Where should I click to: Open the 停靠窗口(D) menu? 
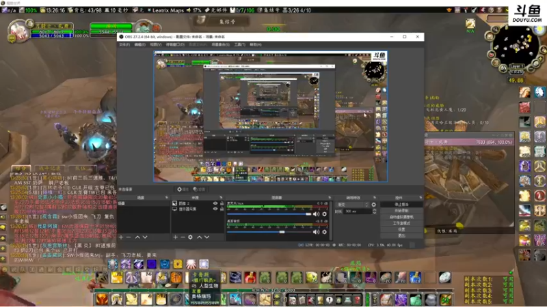tap(175, 44)
